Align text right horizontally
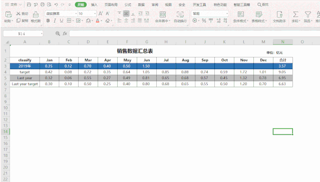The image size is (320, 182). click(x=133, y=21)
